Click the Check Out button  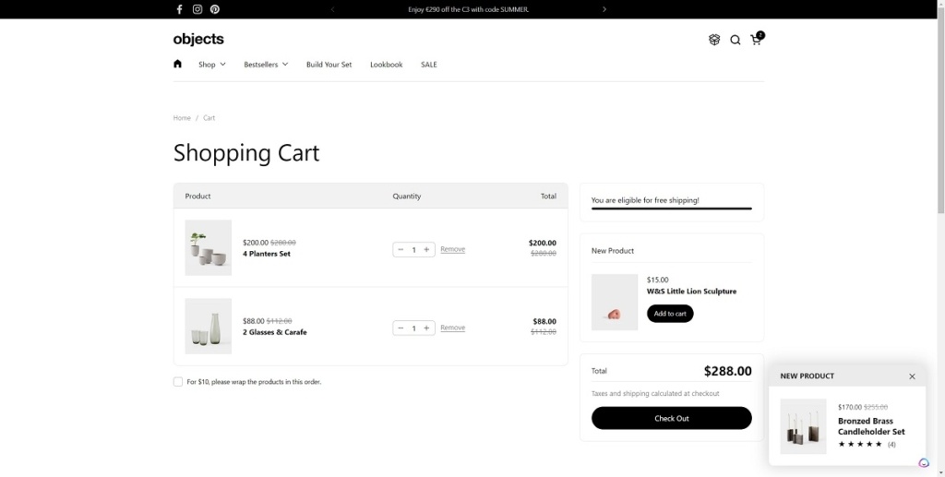pyautogui.click(x=671, y=418)
